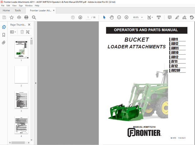Select the highlight pen tool
Viewport: 195px width, 145px height.
click(177, 17)
